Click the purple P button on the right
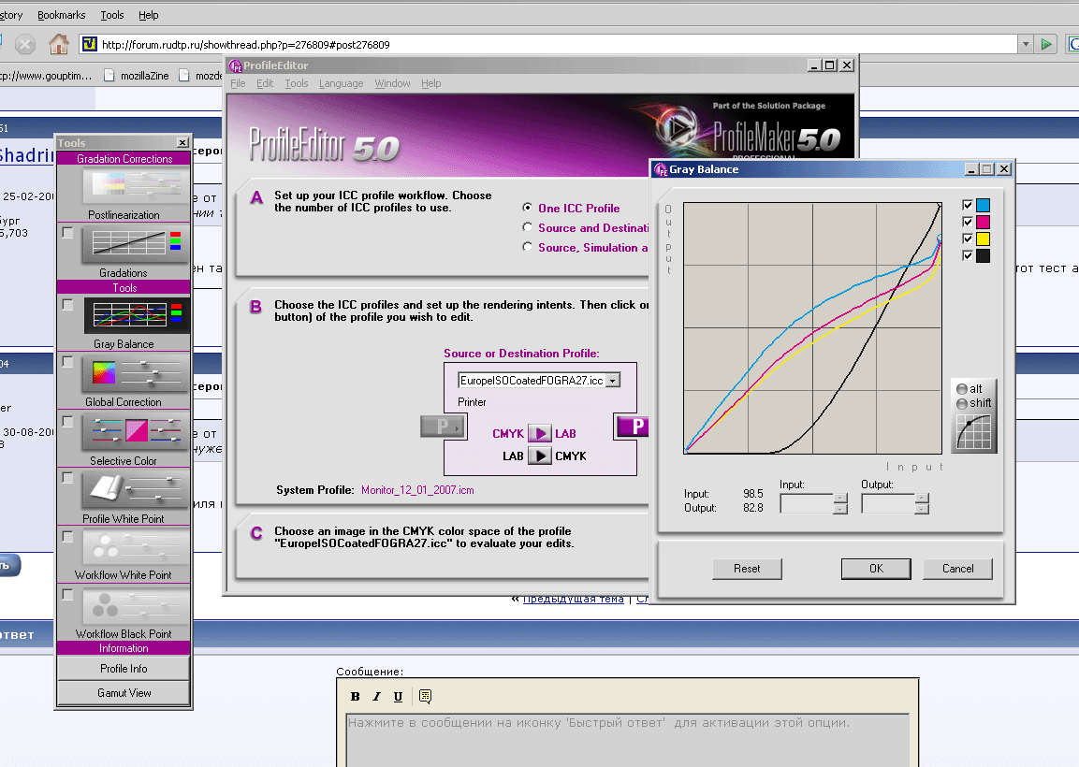This screenshot has width=1079, height=767. pos(633,427)
